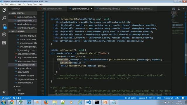Click TypeScript version 2.4.2 in status bar

(177, 98)
